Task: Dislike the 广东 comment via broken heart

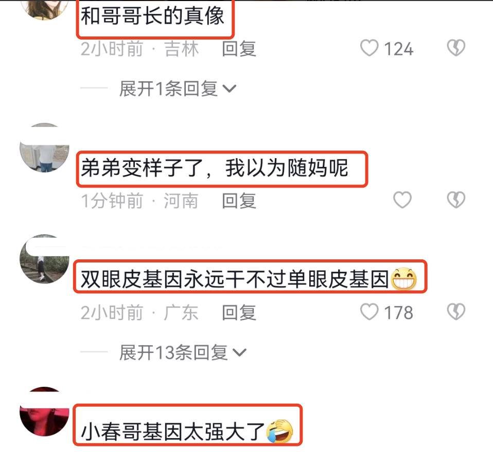Action: pyautogui.click(x=456, y=312)
